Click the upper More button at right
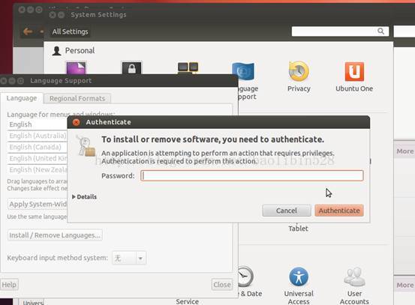Image resolution: width=415 pixels, height=305 pixels. coord(404,151)
